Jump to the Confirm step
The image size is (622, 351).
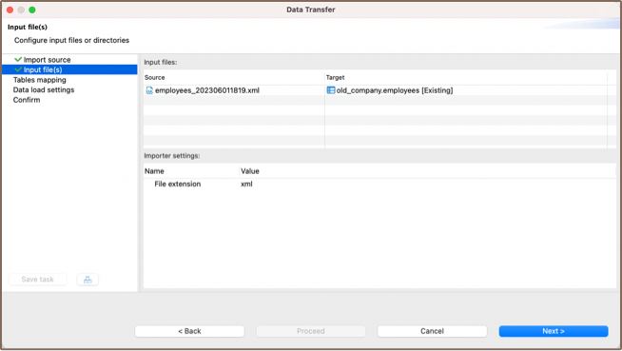pos(27,100)
